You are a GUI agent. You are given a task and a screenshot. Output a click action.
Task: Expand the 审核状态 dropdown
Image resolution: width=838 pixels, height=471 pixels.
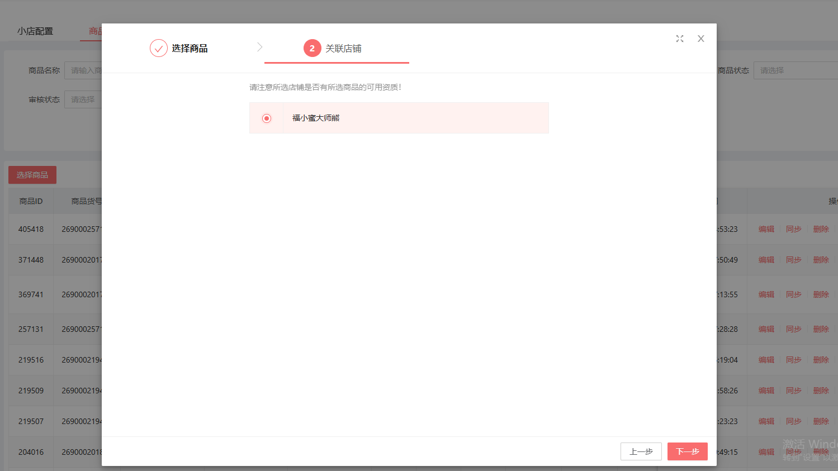point(84,99)
